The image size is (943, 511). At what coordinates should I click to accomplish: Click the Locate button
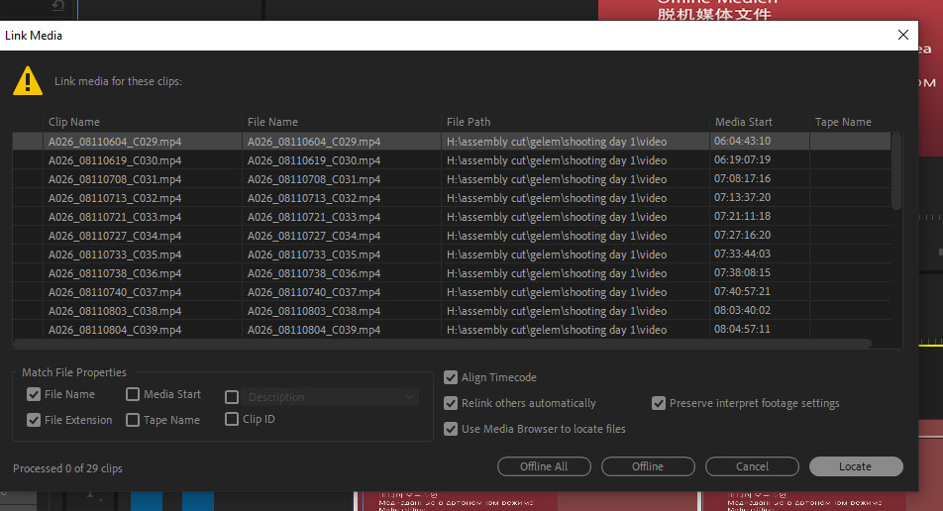855,466
